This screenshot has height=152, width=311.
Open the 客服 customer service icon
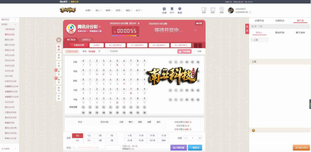click(180, 9)
